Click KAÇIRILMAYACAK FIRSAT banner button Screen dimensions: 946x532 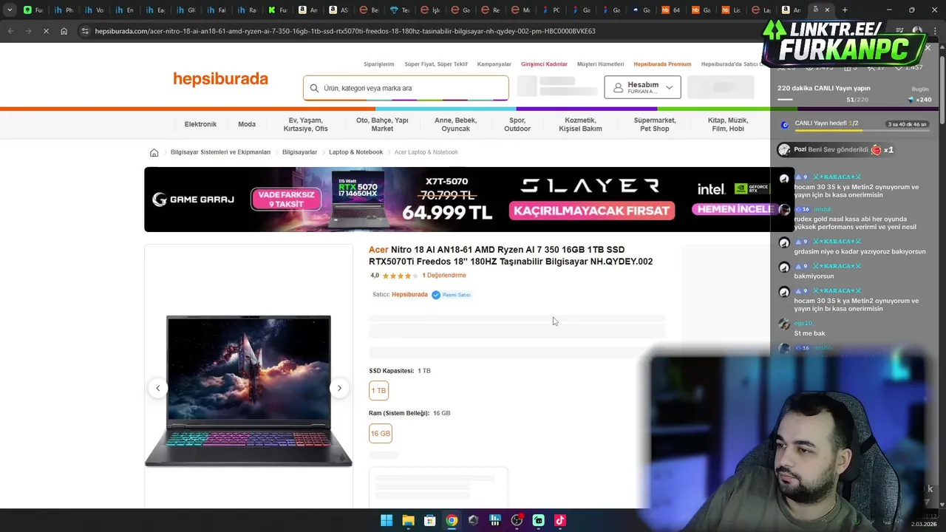point(591,211)
